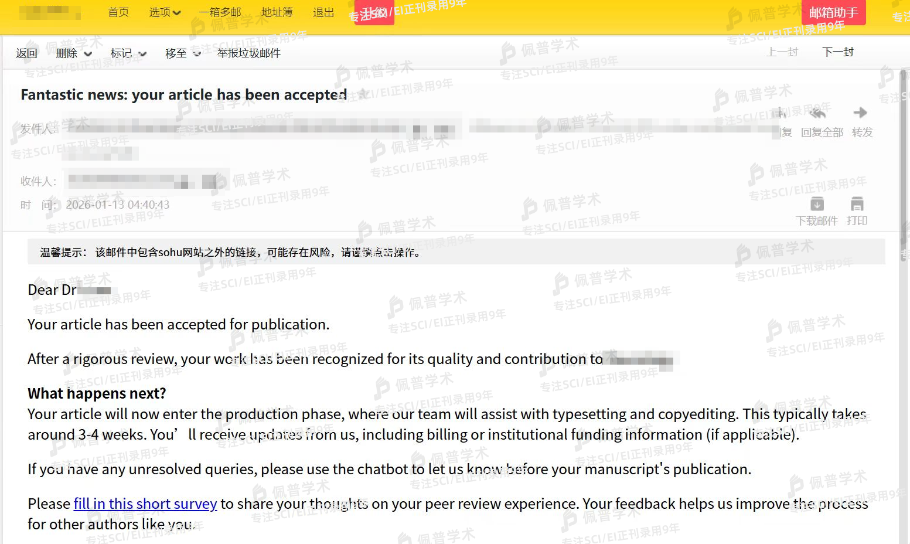Open the 邮箱助手 mailbox assistant button
The image size is (910, 544).
[x=833, y=13]
